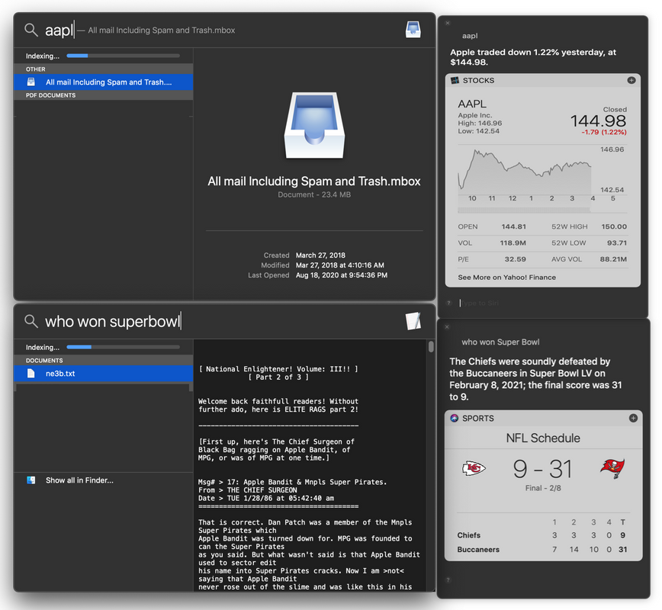Screen dimensions: 662x610
Task: Open Show all in Finder...
Action: pyautogui.click(x=79, y=480)
